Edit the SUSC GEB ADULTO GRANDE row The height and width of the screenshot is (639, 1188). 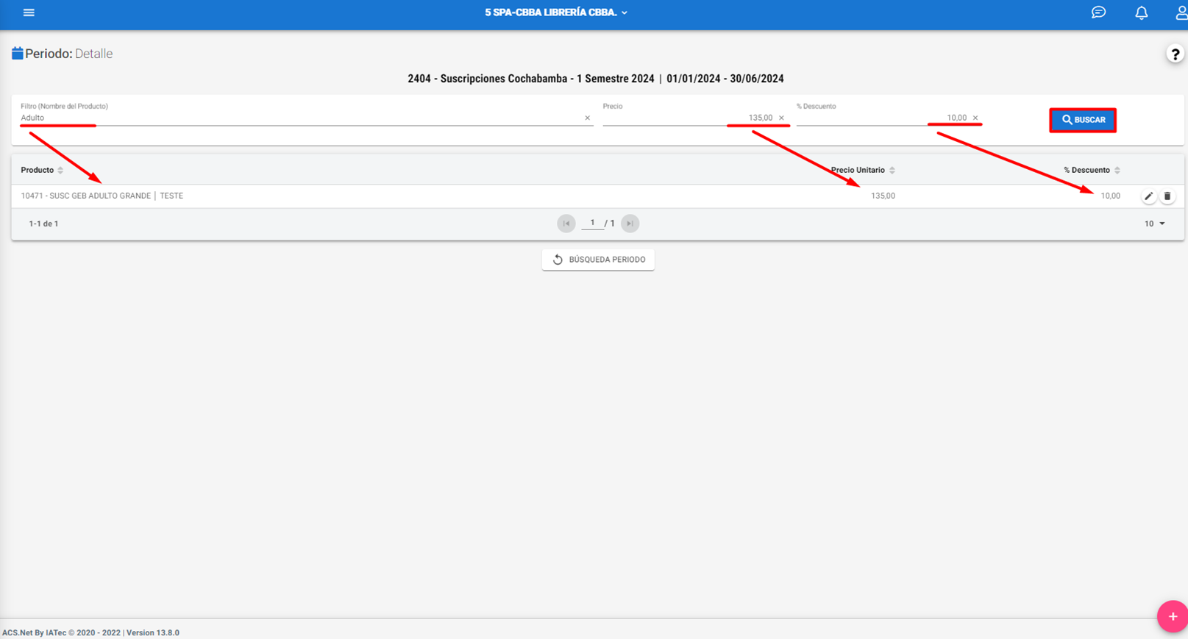click(1148, 196)
